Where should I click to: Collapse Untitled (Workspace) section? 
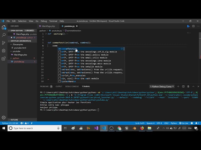click(x=9, y=41)
